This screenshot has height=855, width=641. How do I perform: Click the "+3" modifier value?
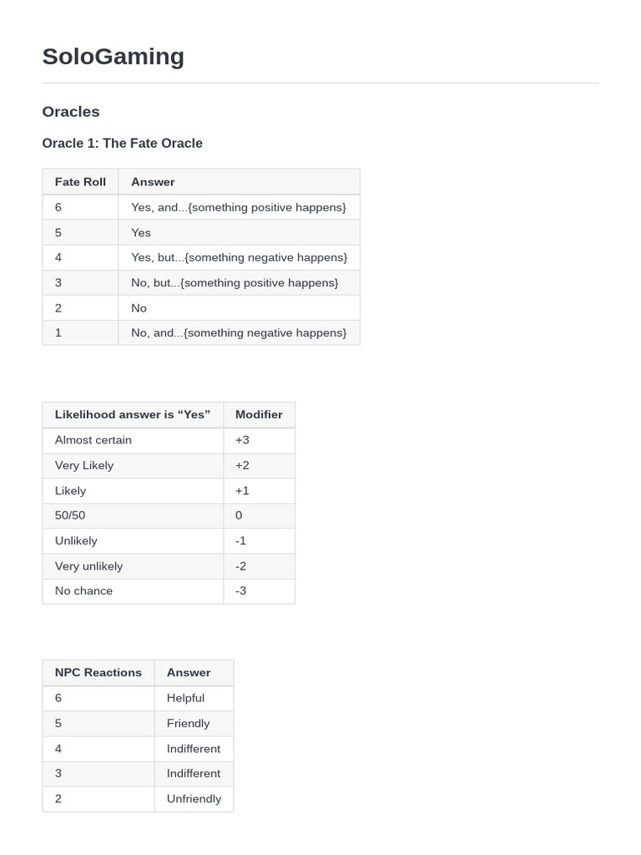coord(242,440)
